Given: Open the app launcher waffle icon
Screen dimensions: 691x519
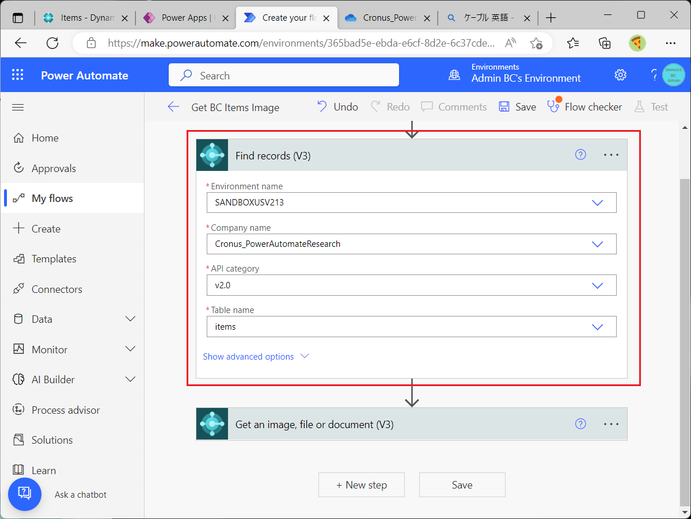Looking at the screenshot, I should coord(17,75).
